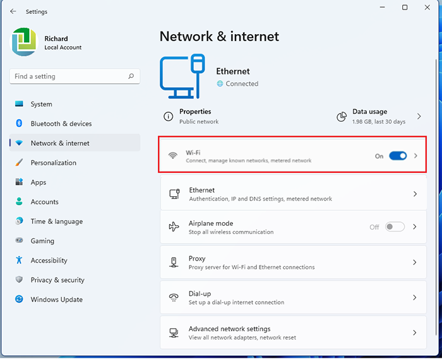The width and height of the screenshot is (442, 359).
Task: Click the Advanced network settings icon
Action: [x=174, y=333]
